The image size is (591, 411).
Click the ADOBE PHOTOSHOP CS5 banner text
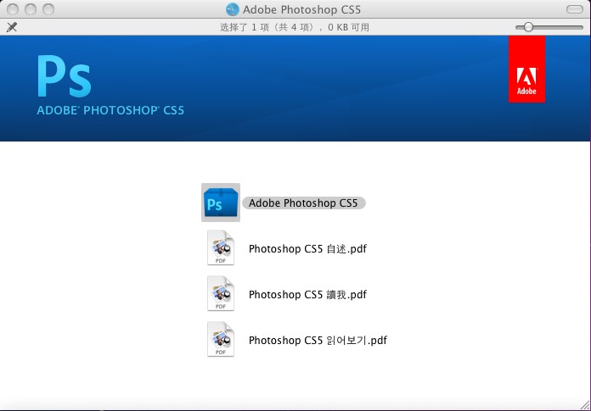tap(110, 110)
